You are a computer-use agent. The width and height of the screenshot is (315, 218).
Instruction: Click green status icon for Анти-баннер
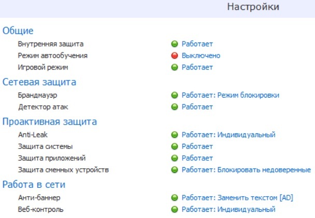point(175,198)
